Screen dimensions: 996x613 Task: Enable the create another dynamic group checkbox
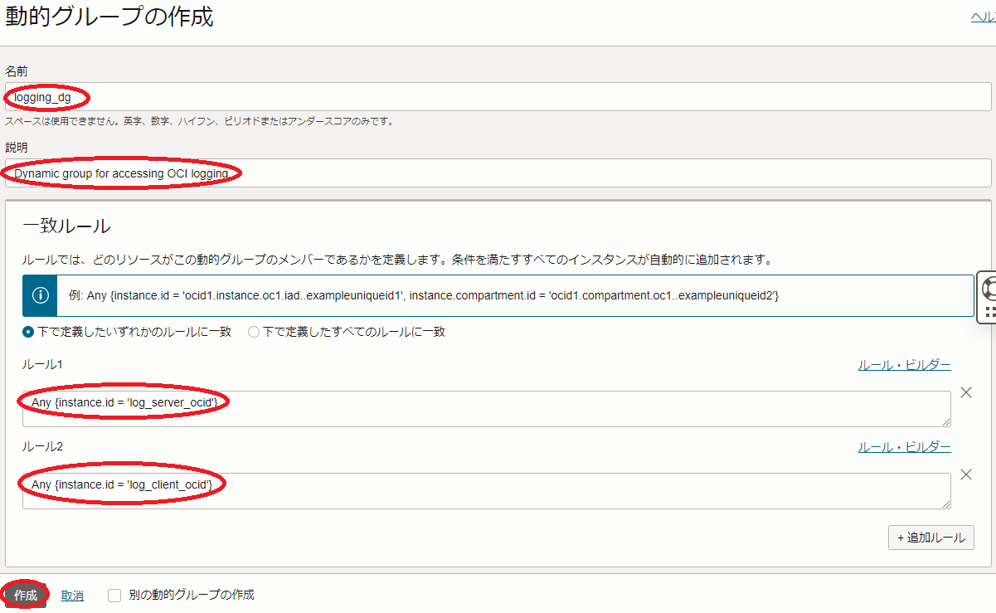(x=114, y=596)
